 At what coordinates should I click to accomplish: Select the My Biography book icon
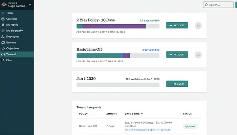pos(3,31)
